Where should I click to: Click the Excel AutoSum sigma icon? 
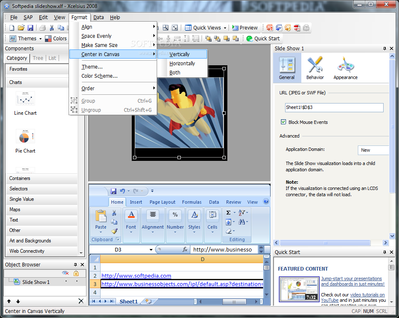click(228, 213)
